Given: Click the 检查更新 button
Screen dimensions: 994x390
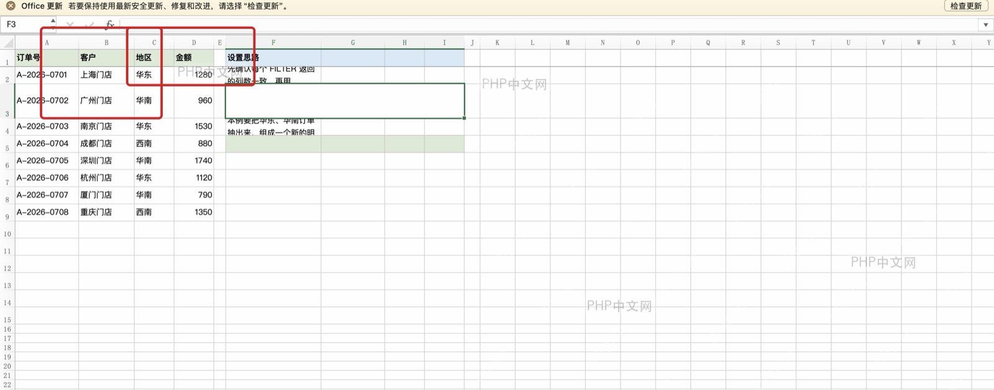Looking at the screenshot, I should coord(966,6).
